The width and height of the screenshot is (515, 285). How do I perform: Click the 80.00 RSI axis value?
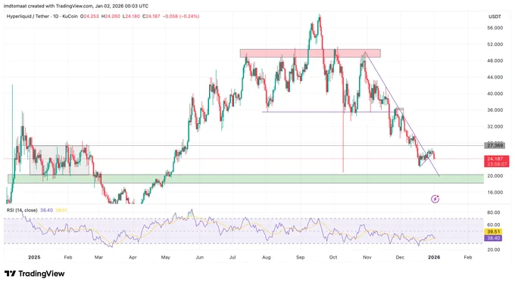point(494,212)
